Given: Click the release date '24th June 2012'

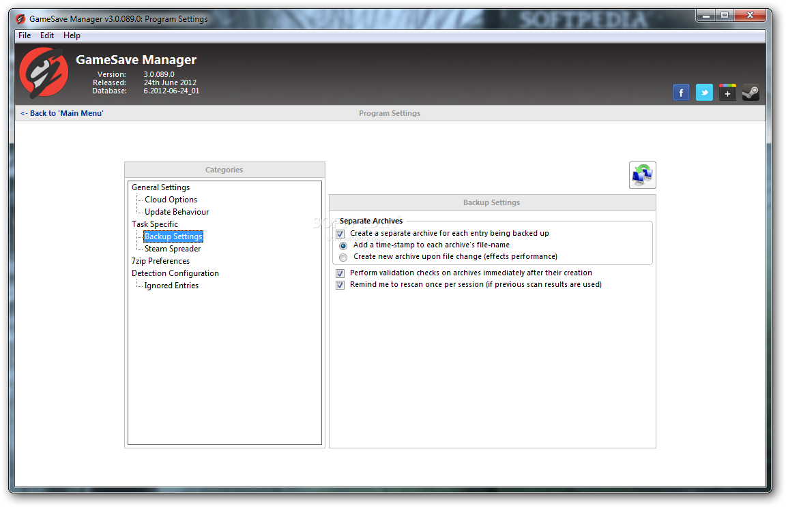Looking at the screenshot, I should click(x=170, y=82).
